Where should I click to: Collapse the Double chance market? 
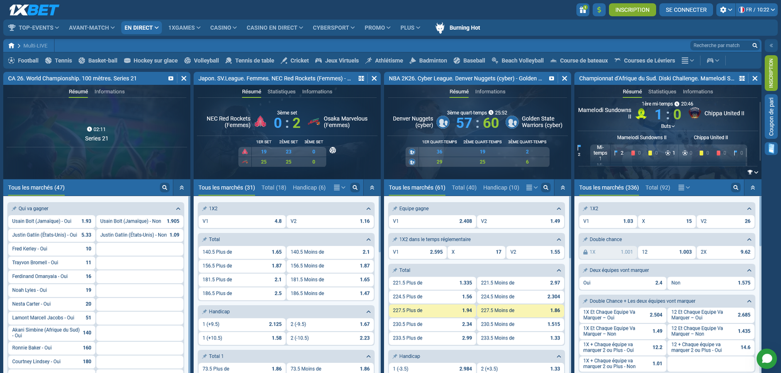coord(749,240)
